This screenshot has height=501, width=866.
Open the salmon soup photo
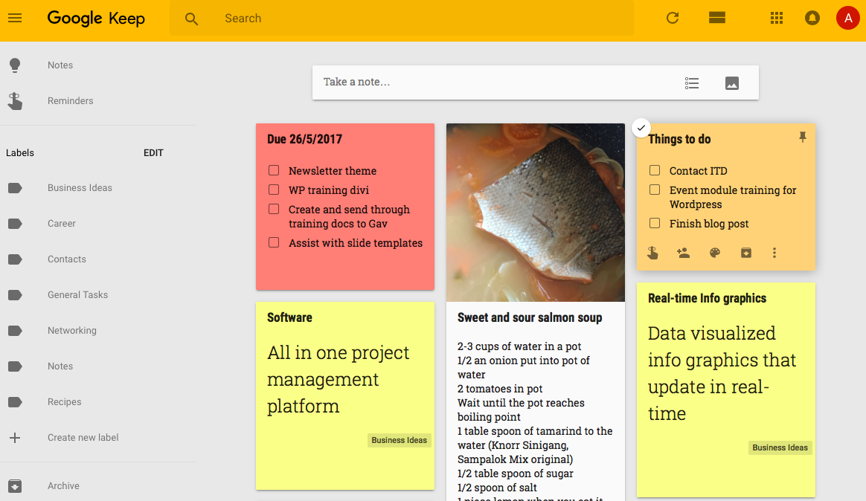point(535,213)
